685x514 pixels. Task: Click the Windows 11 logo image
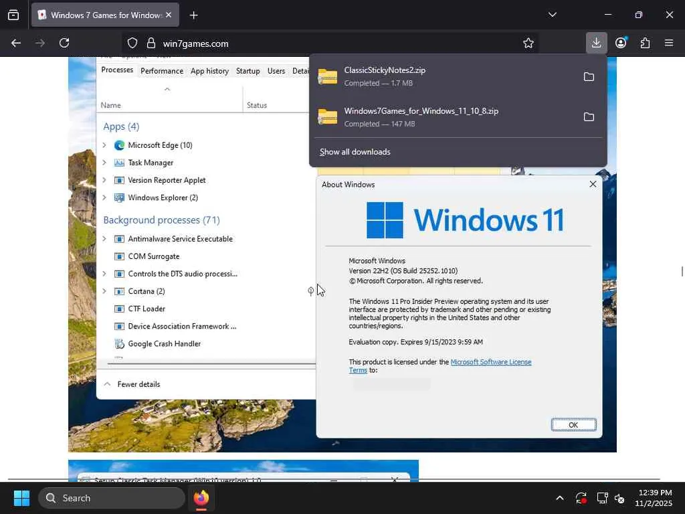point(465,220)
